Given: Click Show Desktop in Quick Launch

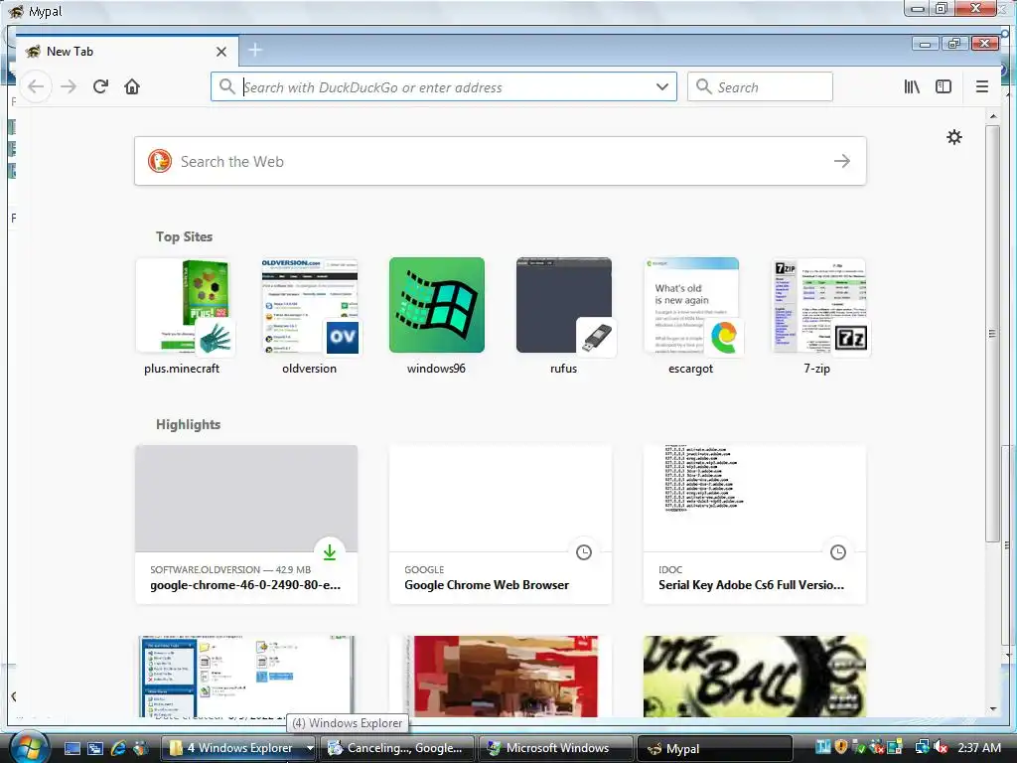Looking at the screenshot, I should tap(72, 748).
